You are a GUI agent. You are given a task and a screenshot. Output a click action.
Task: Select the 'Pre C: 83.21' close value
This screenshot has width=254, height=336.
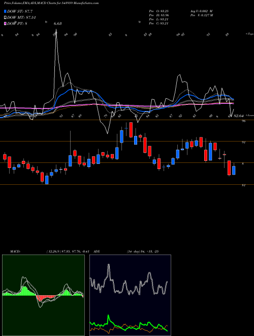[158, 23]
